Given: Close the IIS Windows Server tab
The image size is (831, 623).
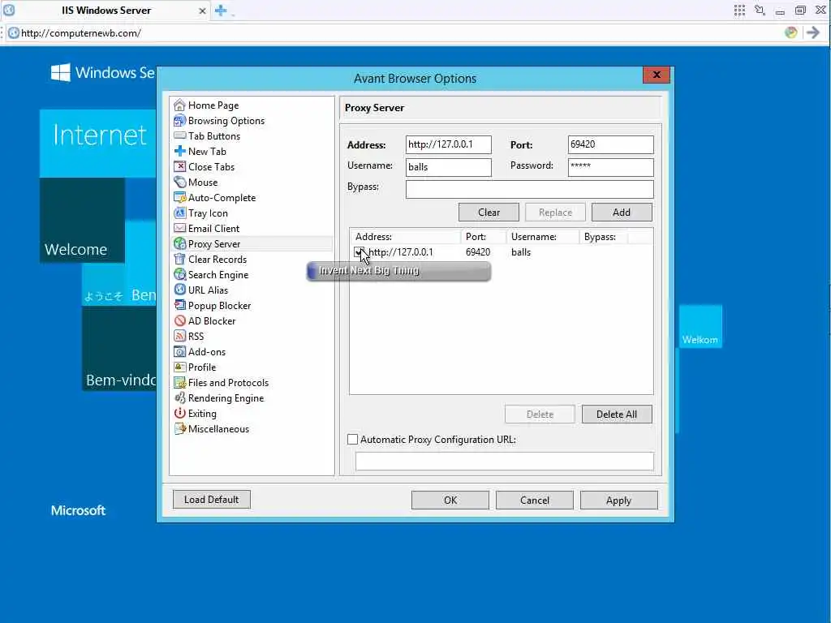Looking at the screenshot, I should click(x=202, y=11).
